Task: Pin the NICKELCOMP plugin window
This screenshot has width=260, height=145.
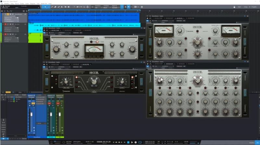Action: (141, 28)
